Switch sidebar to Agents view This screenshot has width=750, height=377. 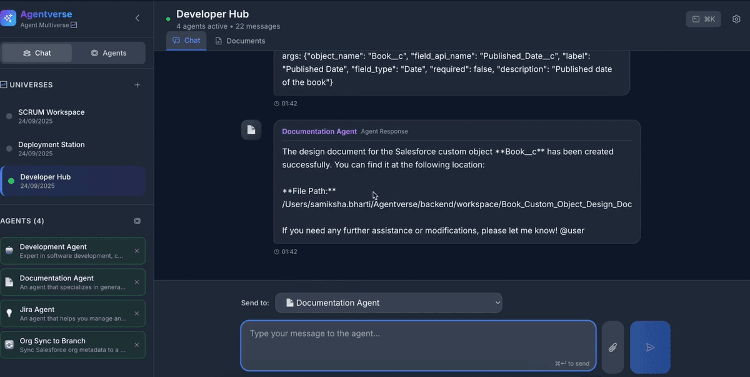coord(109,53)
